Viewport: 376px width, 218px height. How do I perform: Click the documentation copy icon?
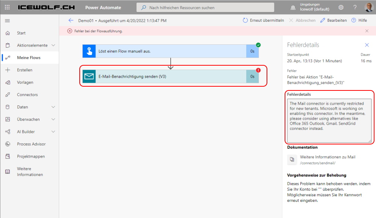(292, 159)
